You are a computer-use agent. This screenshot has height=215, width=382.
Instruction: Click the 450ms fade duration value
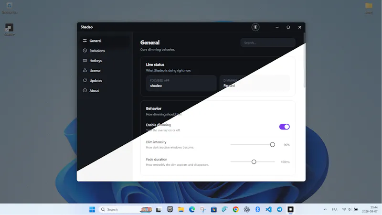pos(285,162)
